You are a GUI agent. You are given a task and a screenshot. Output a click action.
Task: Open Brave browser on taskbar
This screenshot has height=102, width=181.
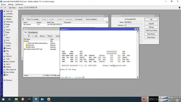tap(23, 99)
